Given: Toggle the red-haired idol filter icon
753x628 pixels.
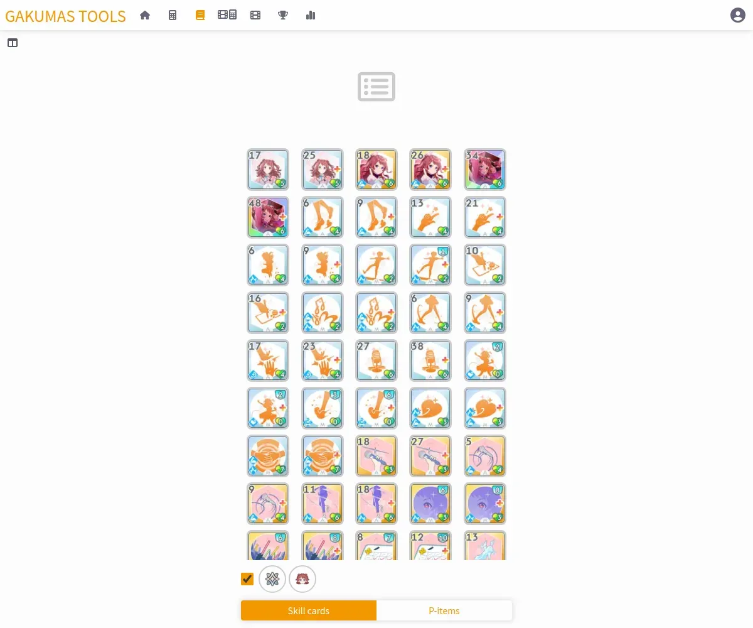Looking at the screenshot, I should (302, 579).
